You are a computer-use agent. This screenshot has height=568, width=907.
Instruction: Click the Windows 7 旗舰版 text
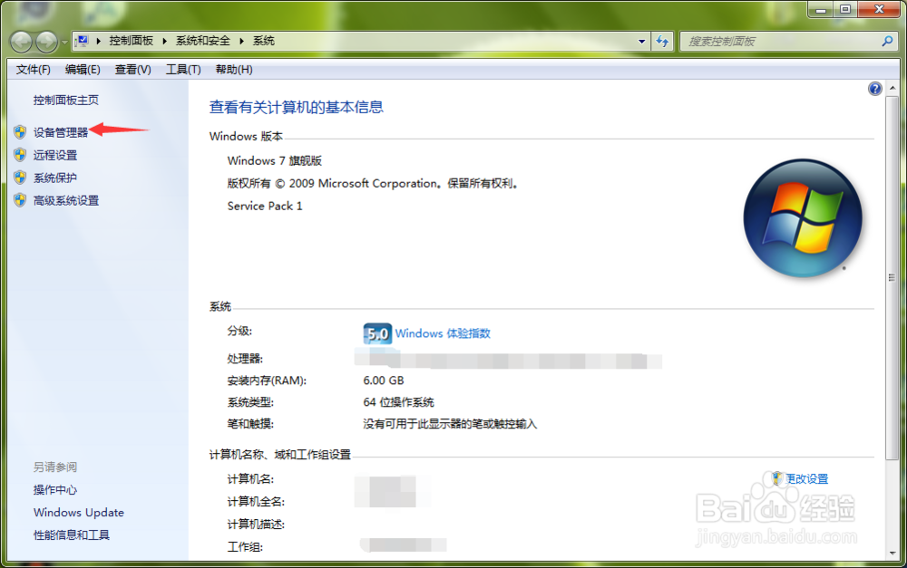(x=275, y=160)
